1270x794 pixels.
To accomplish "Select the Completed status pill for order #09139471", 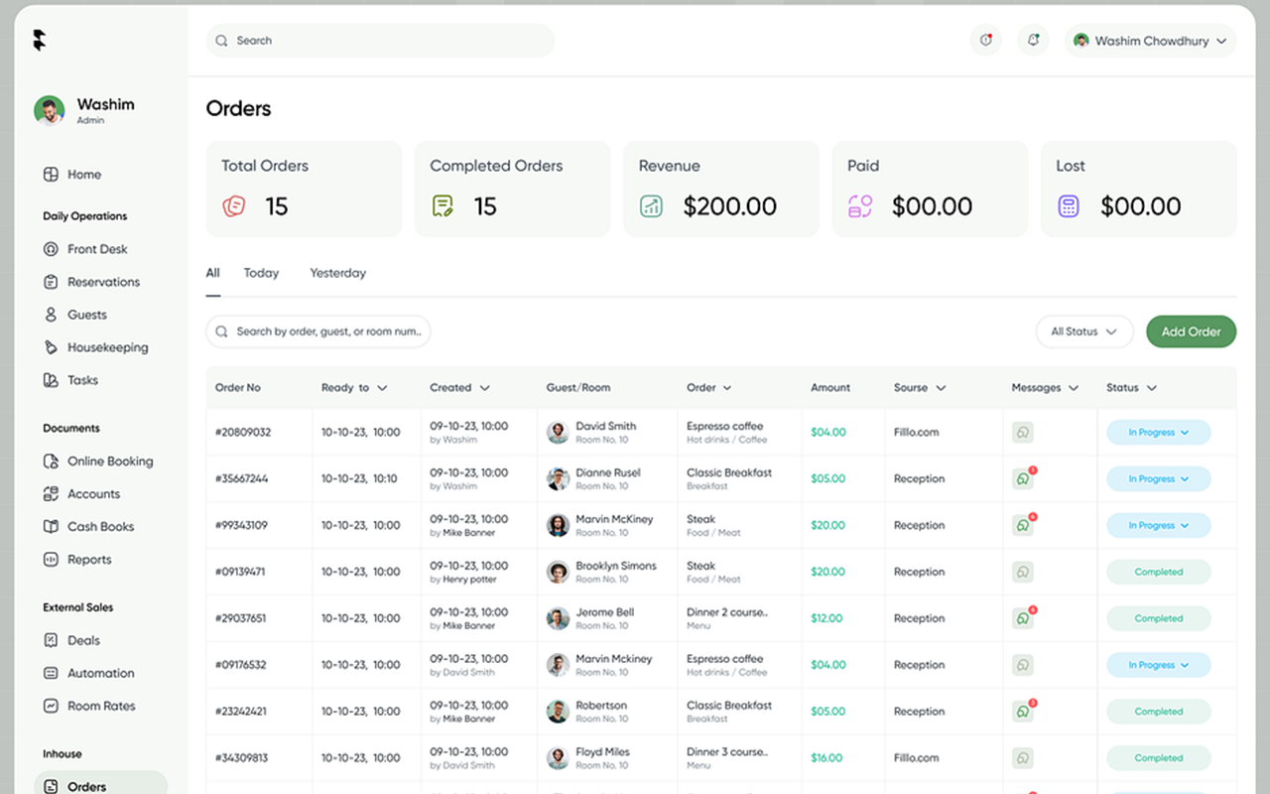I will click(1158, 572).
